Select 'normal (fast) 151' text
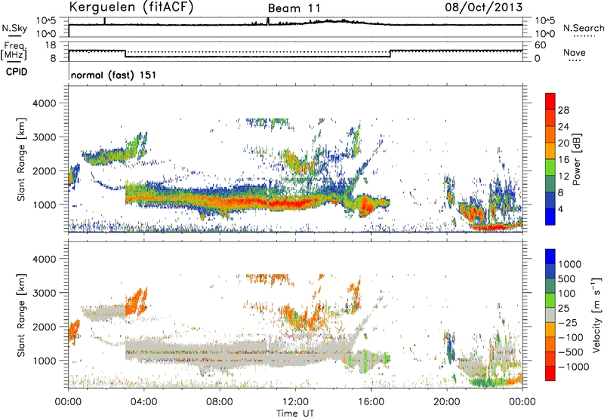This screenshot has height=418, width=604. (114, 75)
